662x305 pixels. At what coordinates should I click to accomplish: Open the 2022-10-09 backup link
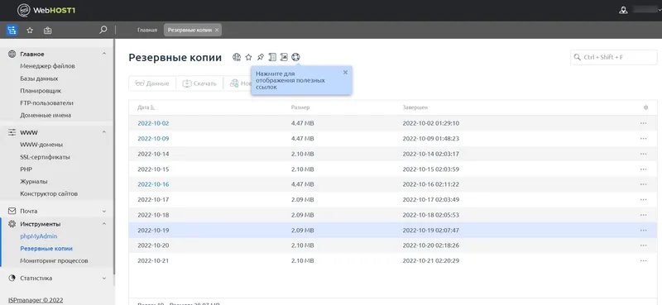click(153, 138)
